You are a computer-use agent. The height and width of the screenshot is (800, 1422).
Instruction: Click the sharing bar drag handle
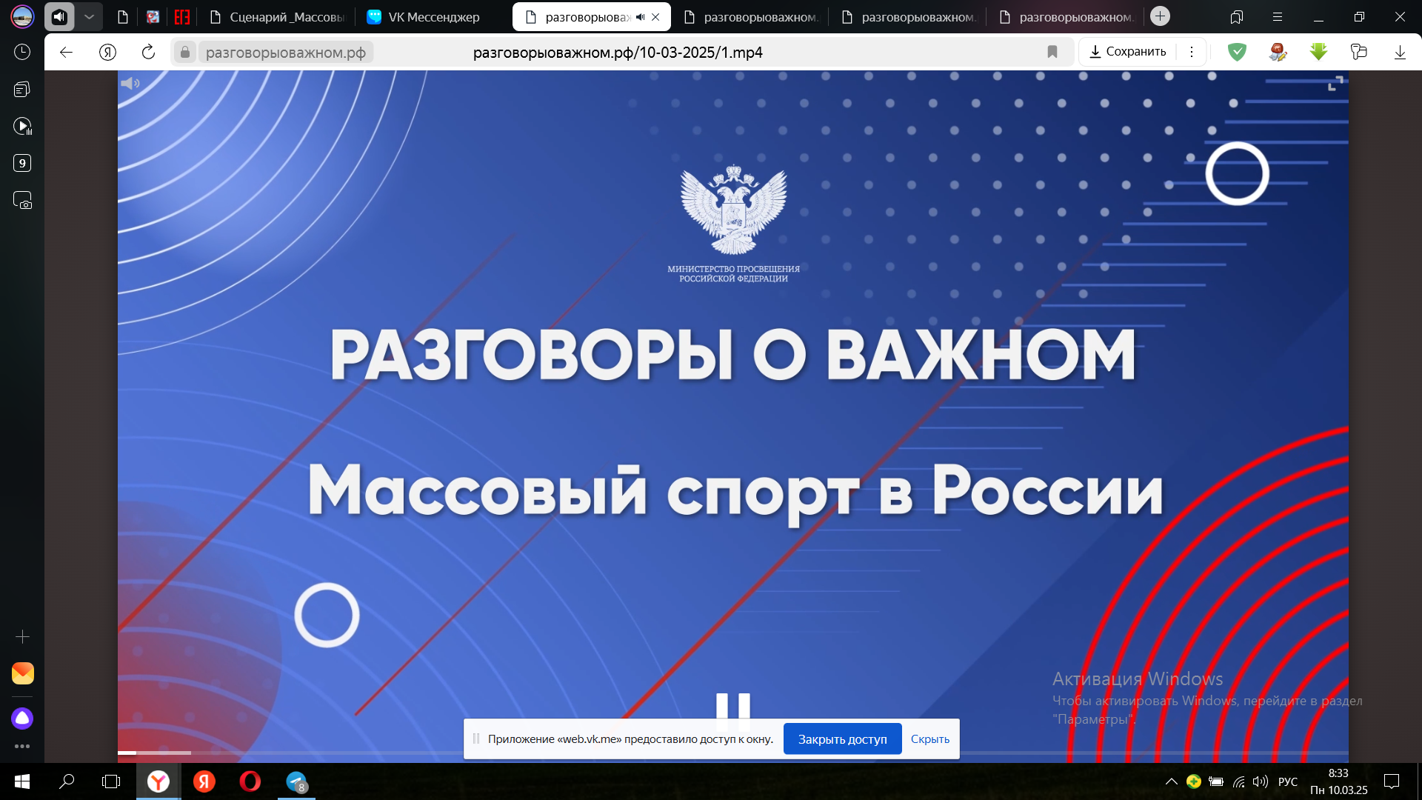click(476, 739)
